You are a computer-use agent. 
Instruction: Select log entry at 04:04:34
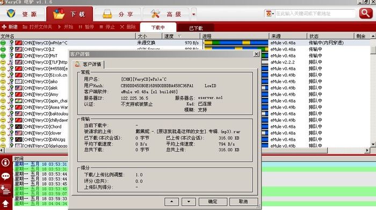click(x=41, y=204)
